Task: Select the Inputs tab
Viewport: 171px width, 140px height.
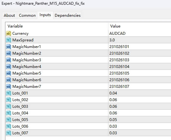Action: (45, 15)
